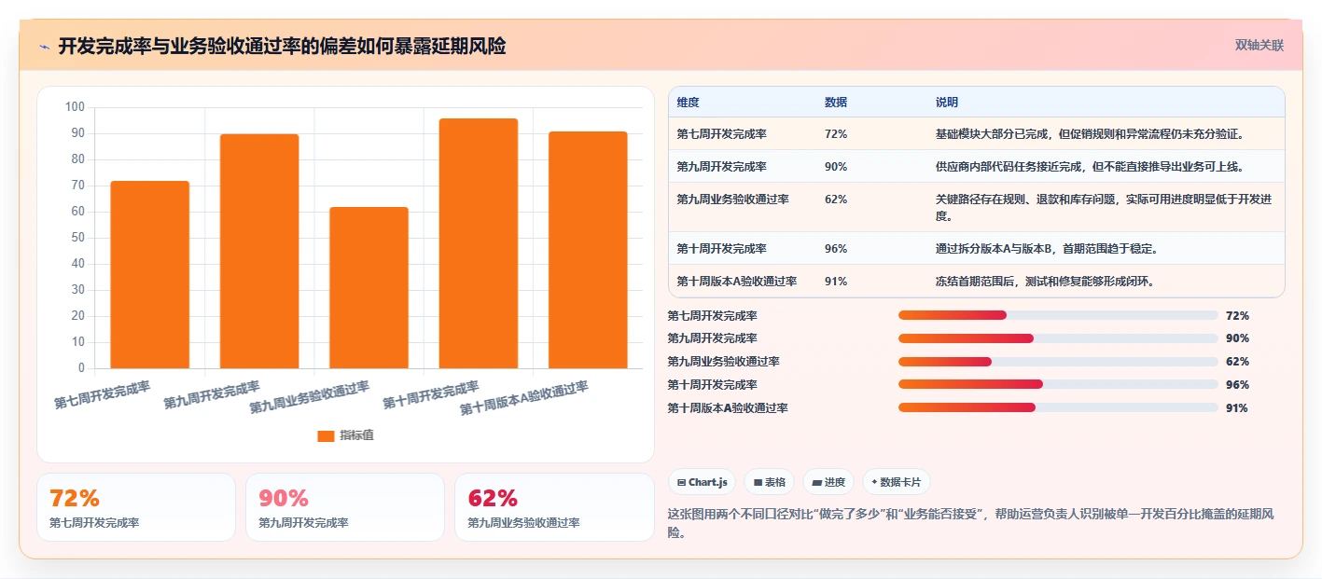Image resolution: width=1322 pixels, height=579 pixels.
Task: Click description 关键路径存在规则、退款和库存问题
Action: coord(1104,207)
